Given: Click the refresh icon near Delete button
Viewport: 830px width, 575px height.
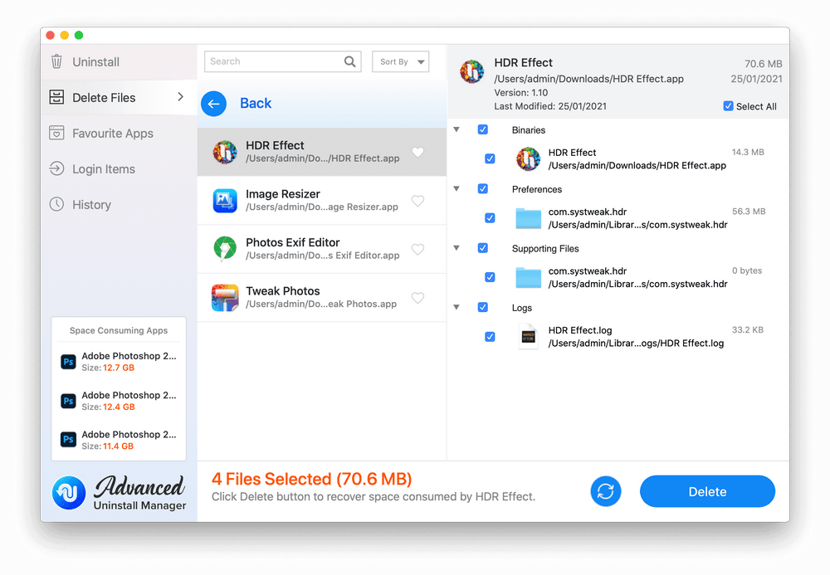Looking at the screenshot, I should click(x=606, y=491).
